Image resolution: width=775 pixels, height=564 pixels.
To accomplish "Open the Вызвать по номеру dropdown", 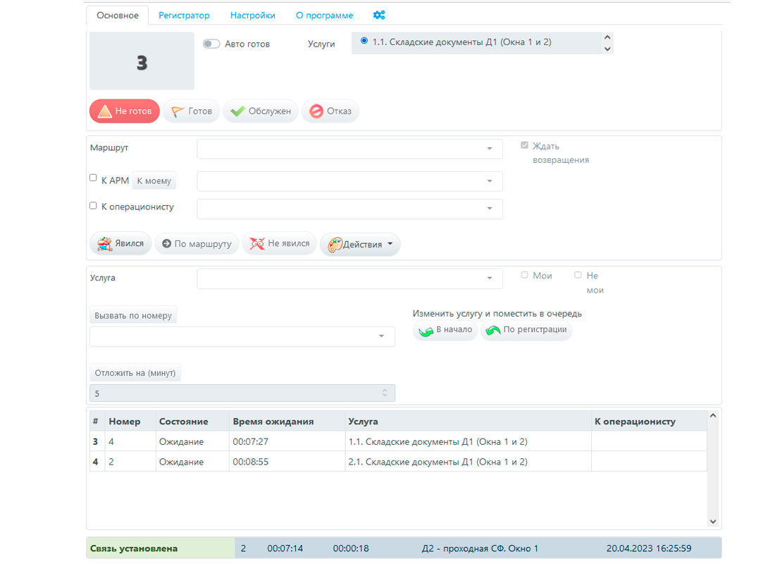I will click(x=242, y=336).
